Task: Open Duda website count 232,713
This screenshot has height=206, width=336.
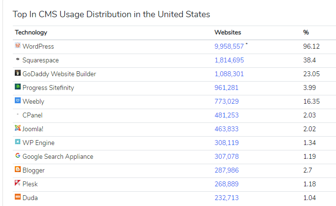Action: click(x=227, y=198)
